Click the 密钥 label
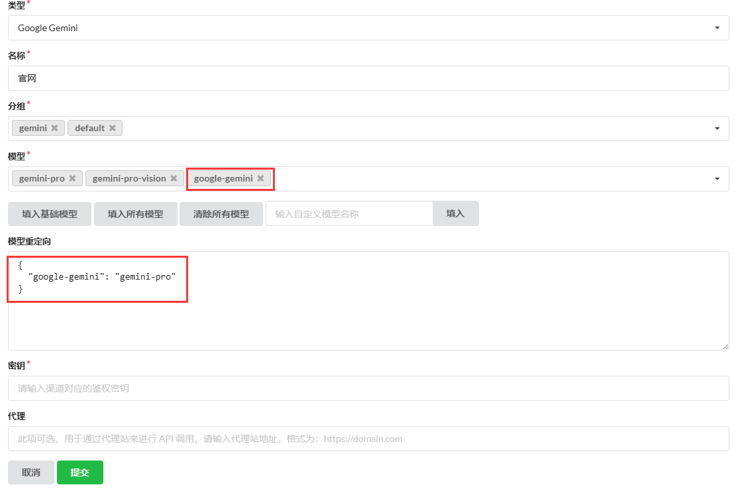The height and width of the screenshot is (489, 738). tap(17, 366)
